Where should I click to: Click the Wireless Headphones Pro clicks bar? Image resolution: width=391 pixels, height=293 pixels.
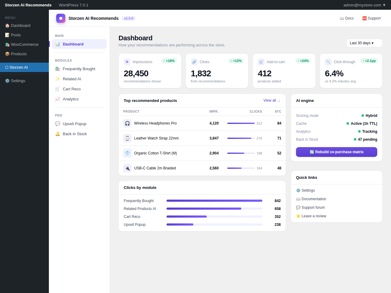tap(241, 123)
